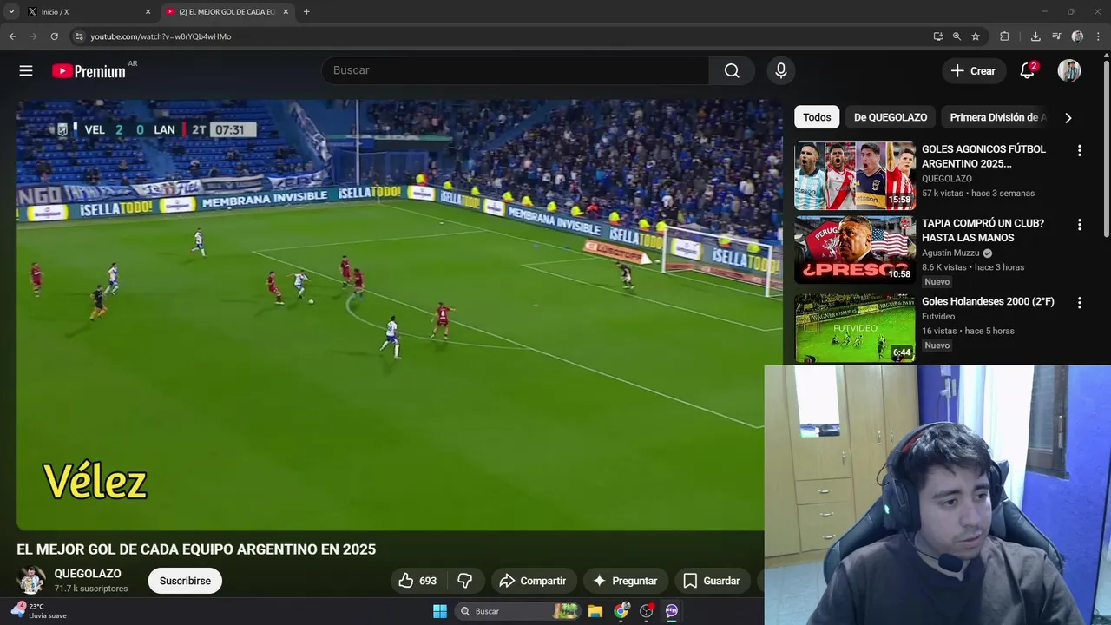Open the YouTube account avatar menu

[x=1069, y=71]
